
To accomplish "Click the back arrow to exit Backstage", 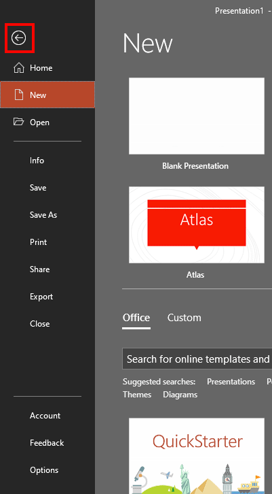I will click(x=19, y=38).
